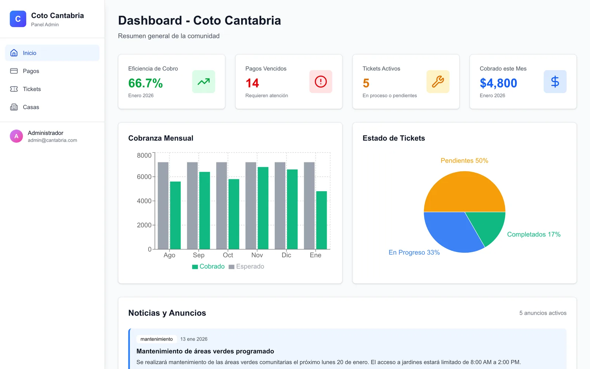Click the Administrador avatar icon
The height and width of the screenshot is (369, 590).
click(16, 136)
